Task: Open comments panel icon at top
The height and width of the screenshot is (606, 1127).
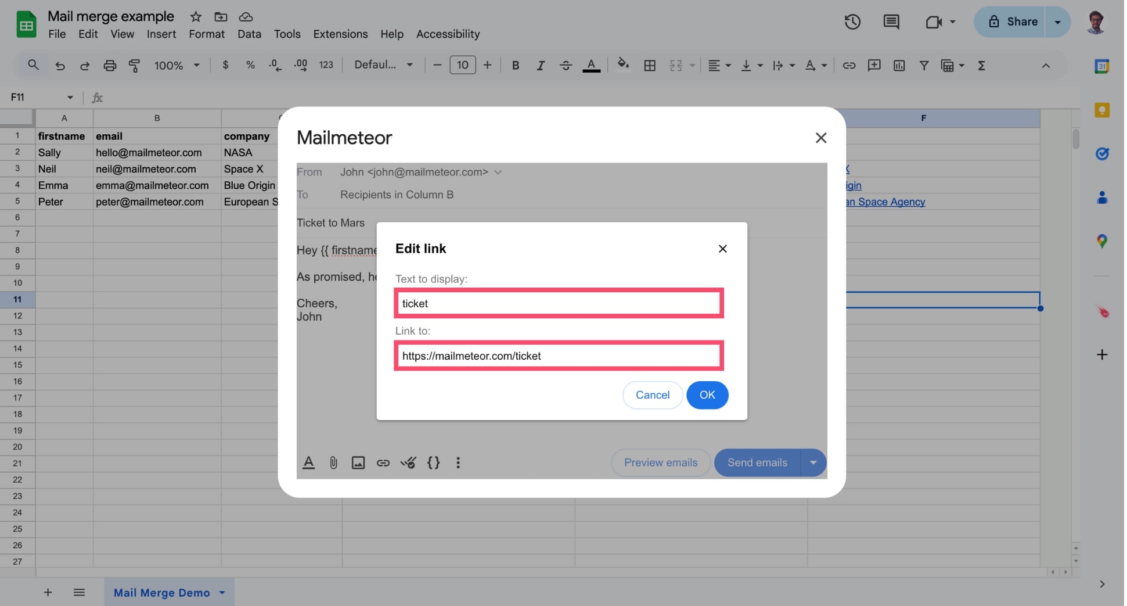Action: click(x=891, y=22)
